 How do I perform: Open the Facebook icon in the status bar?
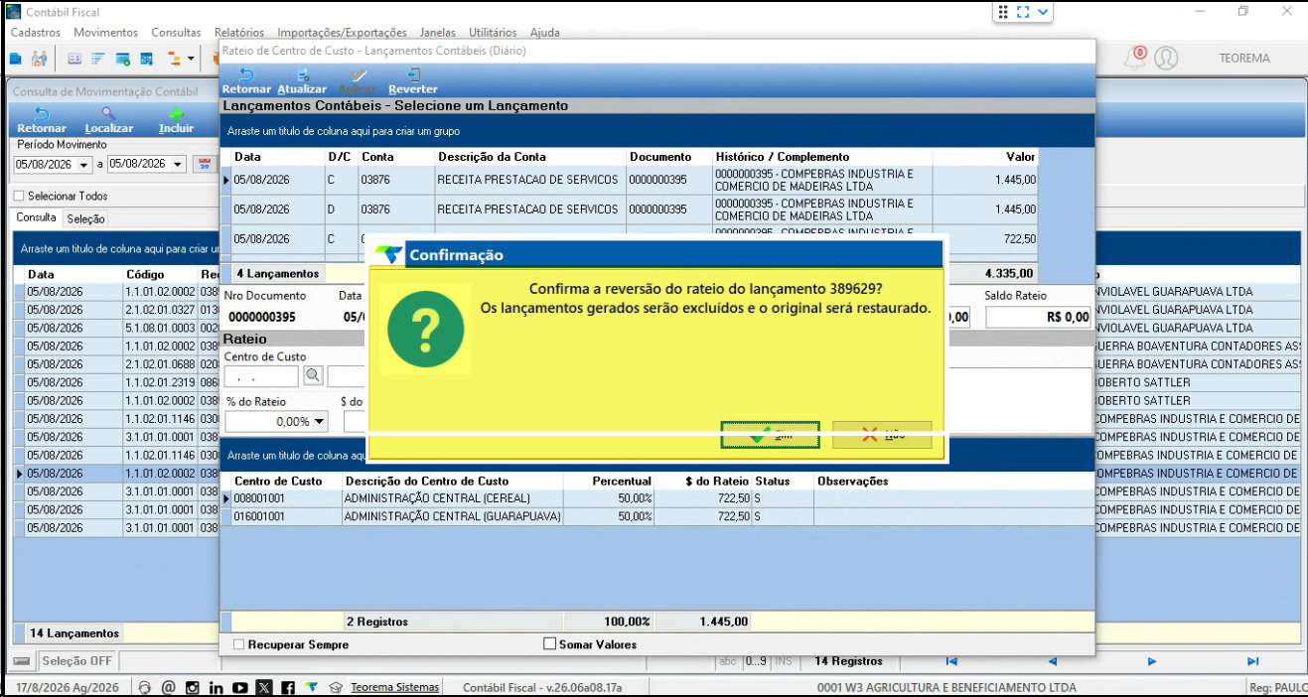point(287,687)
